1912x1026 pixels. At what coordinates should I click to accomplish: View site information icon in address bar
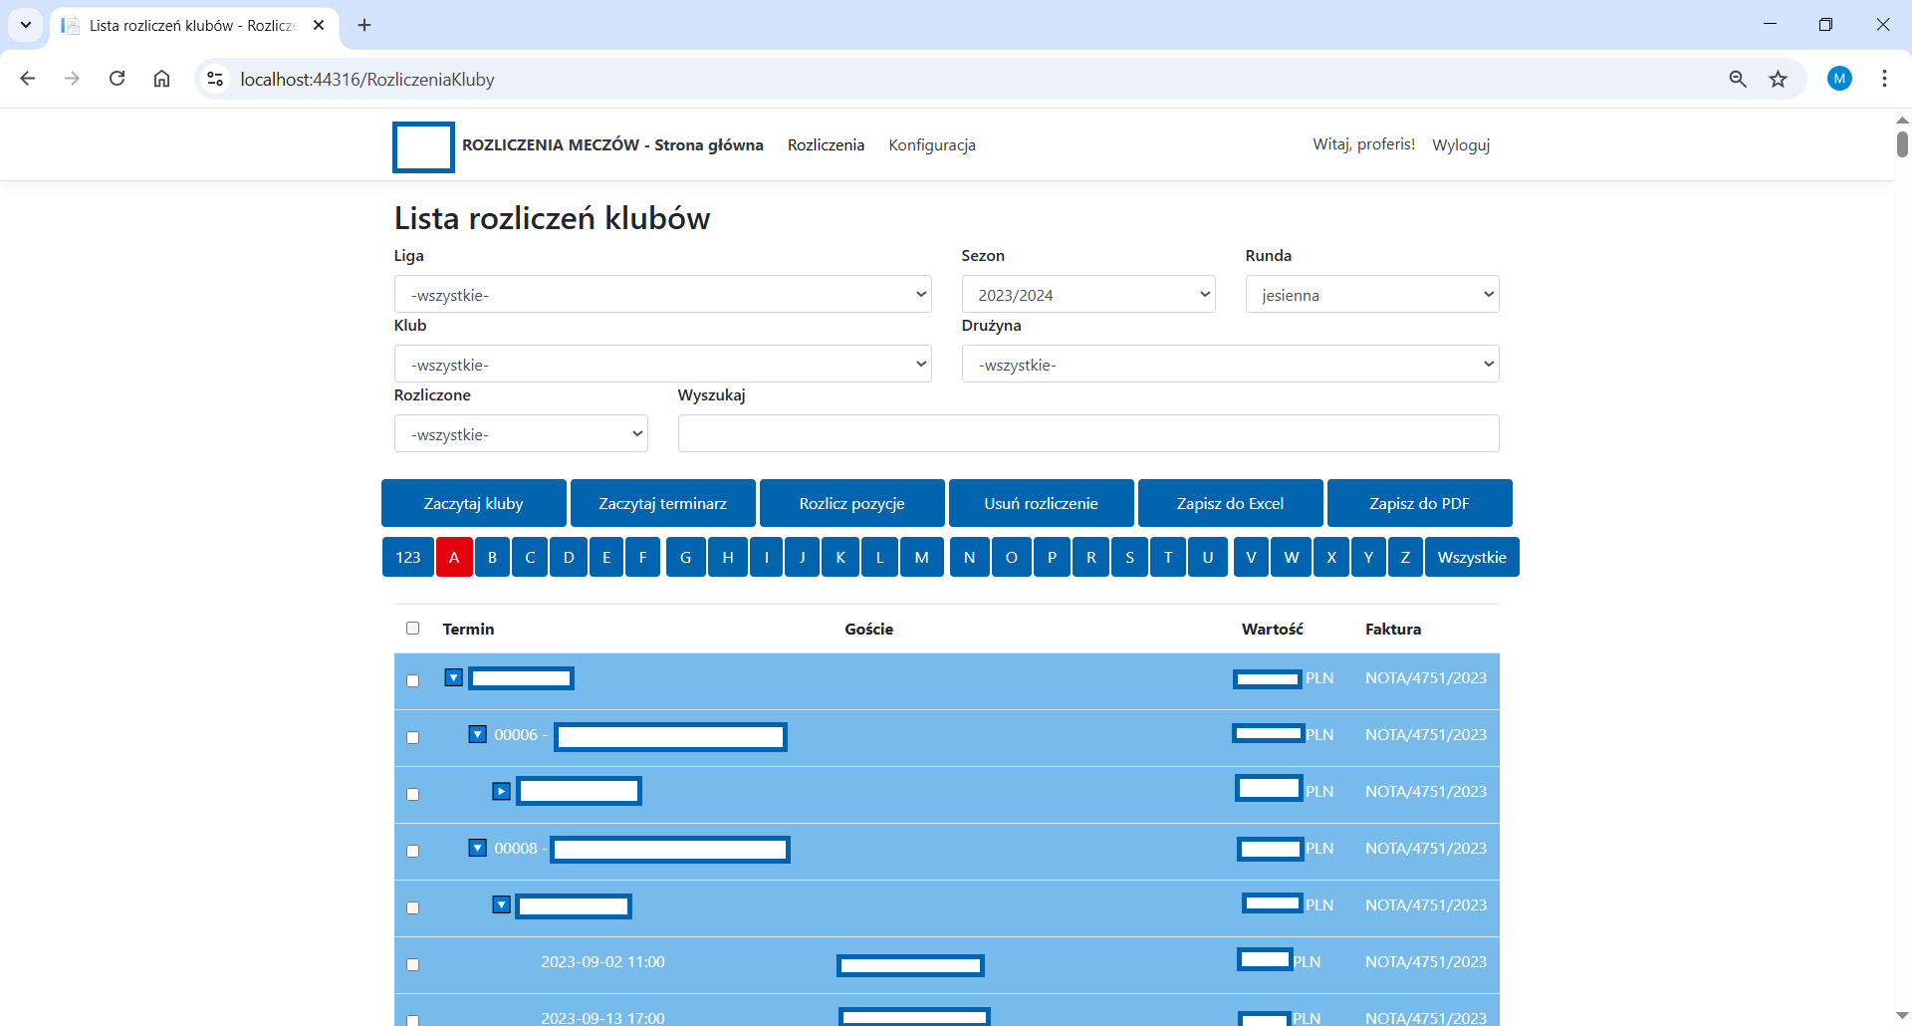[215, 79]
